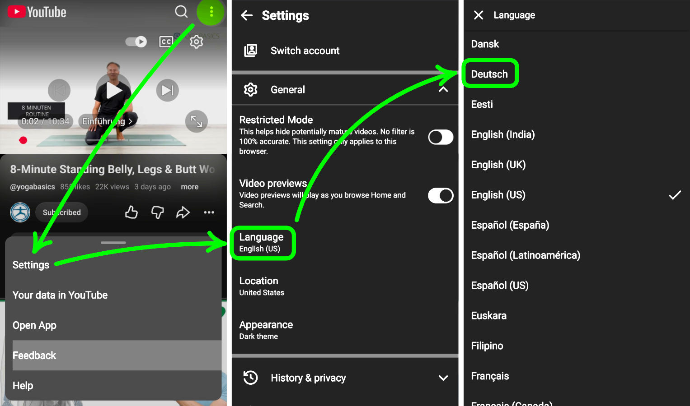Skip to next video
690x406 pixels.
coord(168,91)
